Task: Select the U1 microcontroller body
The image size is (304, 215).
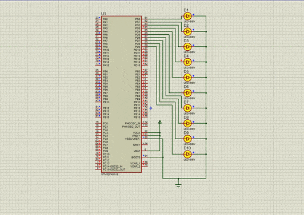Action: click(x=121, y=94)
